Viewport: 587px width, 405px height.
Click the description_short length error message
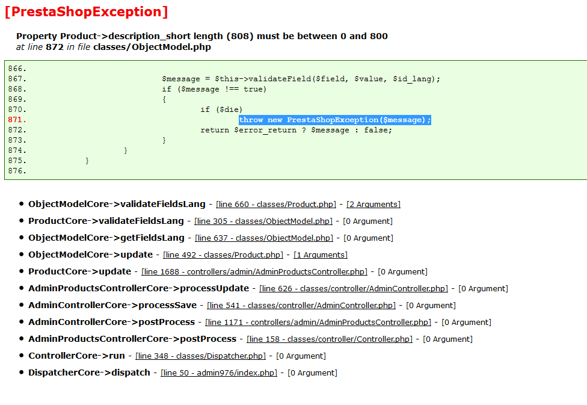pyautogui.click(x=202, y=36)
